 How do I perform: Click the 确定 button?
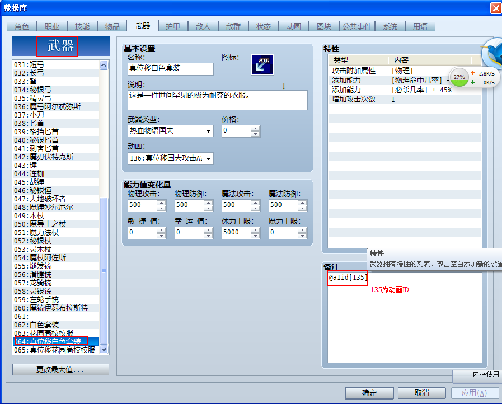(x=369, y=393)
